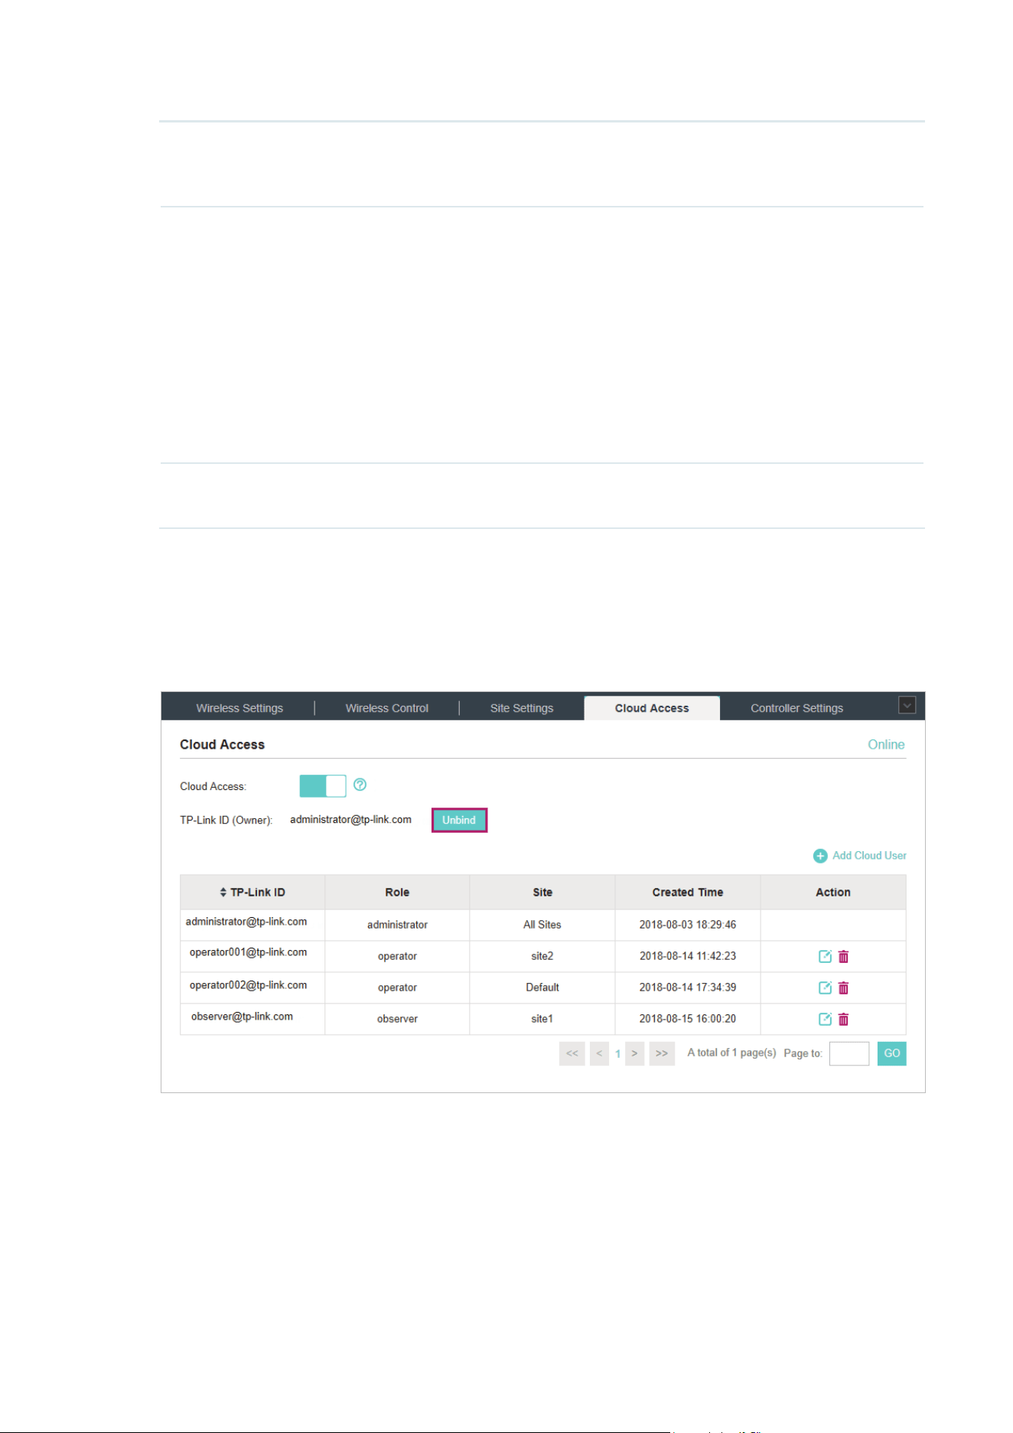Click the Add Cloud User plus icon
Screen dimensions: 1013x1433
820,856
